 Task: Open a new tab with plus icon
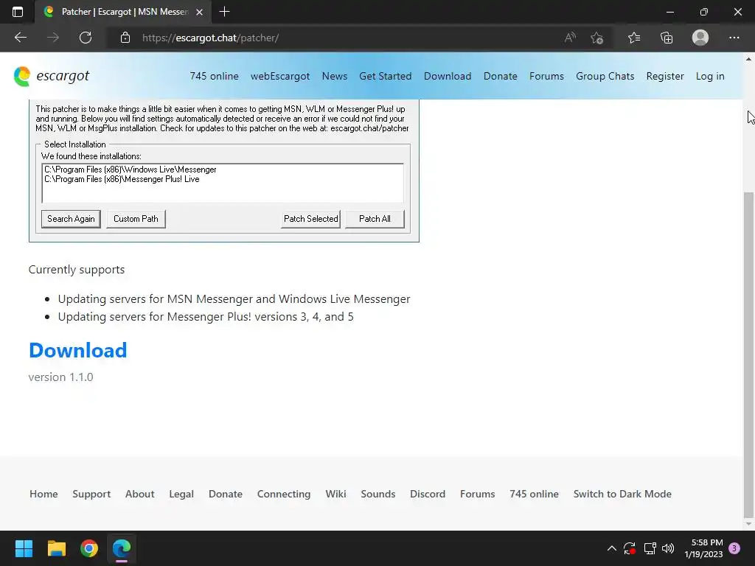point(224,12)
